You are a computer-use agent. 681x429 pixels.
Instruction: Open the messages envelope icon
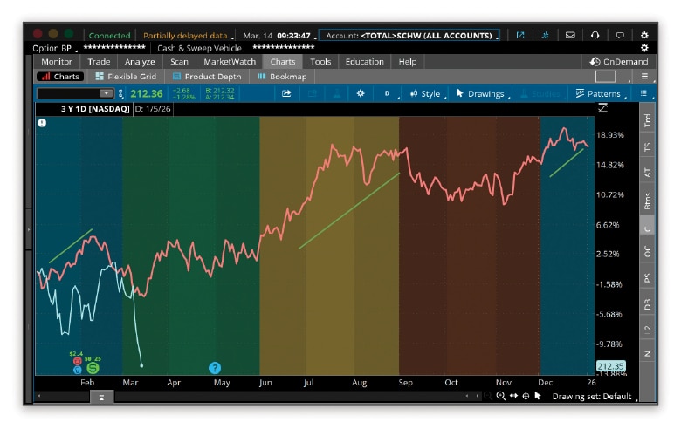point(570,35)
